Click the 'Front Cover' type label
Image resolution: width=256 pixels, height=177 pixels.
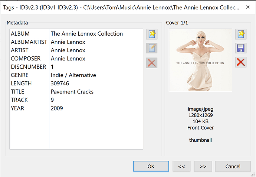200,128
